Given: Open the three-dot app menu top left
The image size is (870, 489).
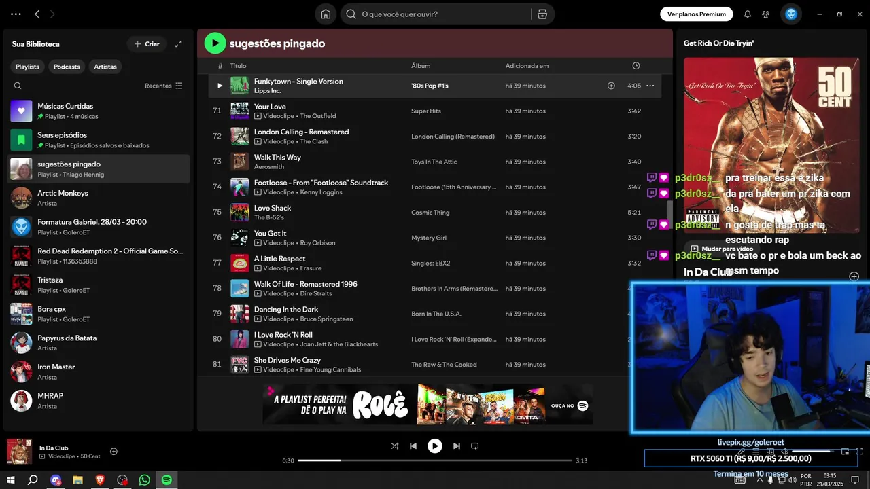Looking at the screenshot, I should coord(16,14).
